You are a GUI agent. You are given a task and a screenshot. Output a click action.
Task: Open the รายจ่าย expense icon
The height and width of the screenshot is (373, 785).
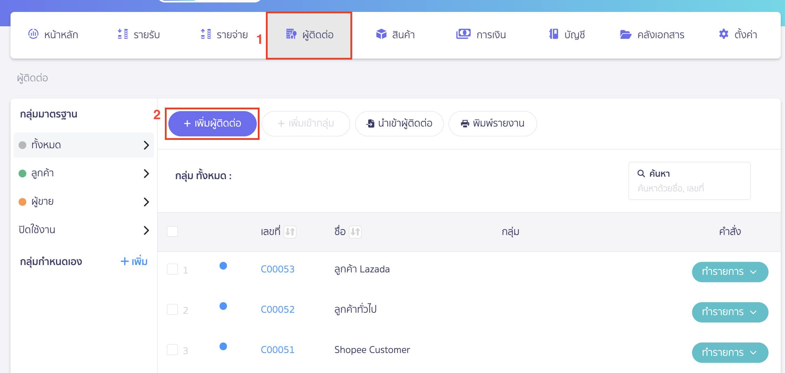206,34
